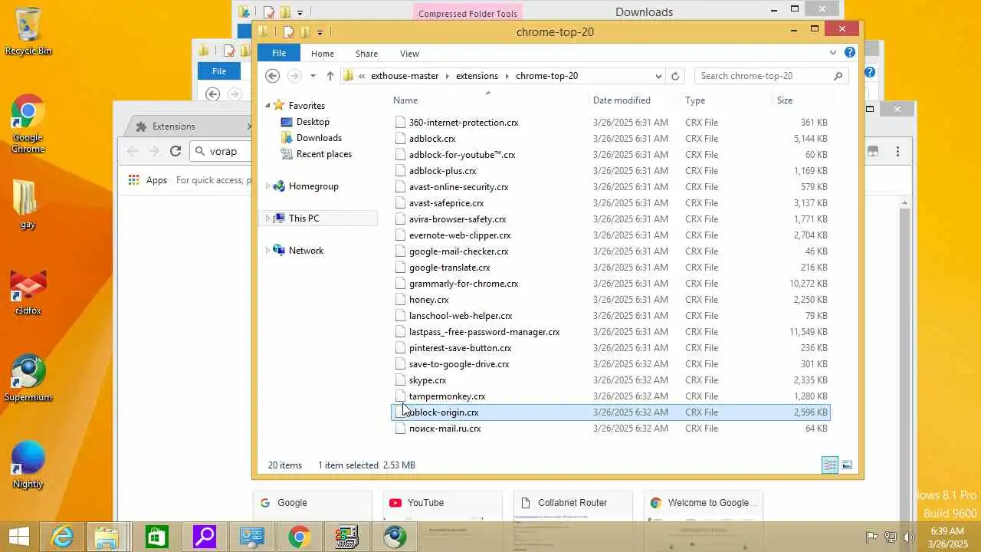The height and width of the screenshot is (552, 981).
Task: Open Supermium desktop shortcut
Action: [x=28, y=378]
